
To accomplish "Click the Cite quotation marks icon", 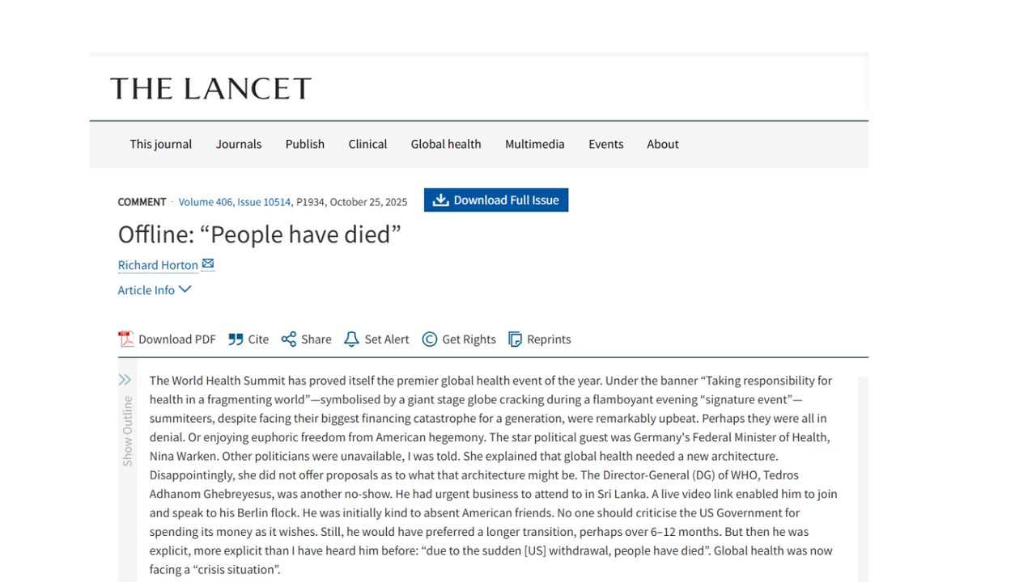I will tap(236, 339).
